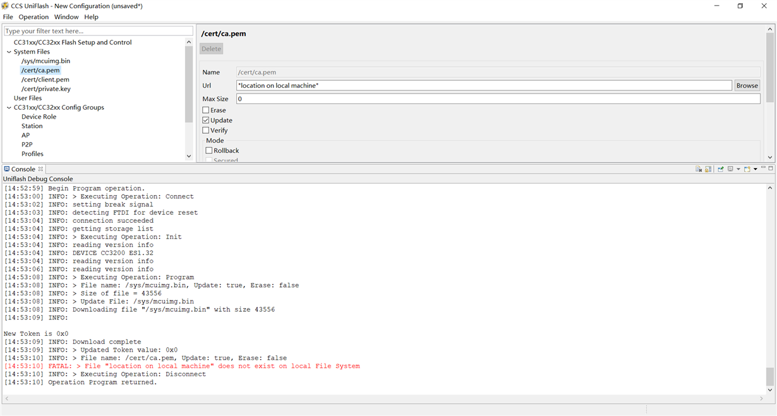Enable the Rollback mode checkbox
Screen dimensions: 777x416
209,151
